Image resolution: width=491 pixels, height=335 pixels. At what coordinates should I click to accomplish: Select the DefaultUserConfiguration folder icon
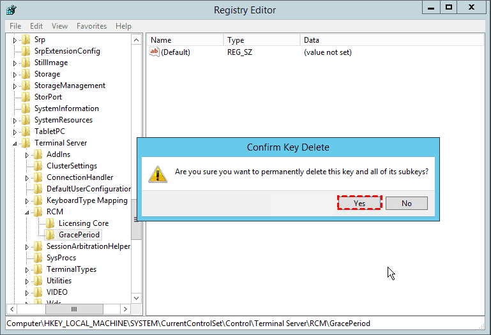(38, 189)
